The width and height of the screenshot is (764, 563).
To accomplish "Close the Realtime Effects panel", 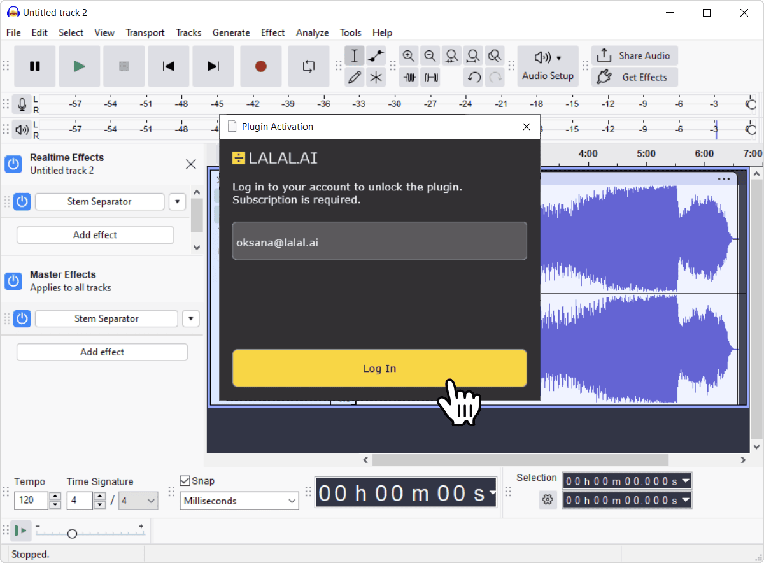I will click(x=190, y=164).
